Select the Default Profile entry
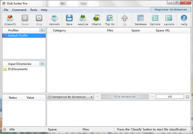This screenshot has height=134, width=193. point(18,36)
